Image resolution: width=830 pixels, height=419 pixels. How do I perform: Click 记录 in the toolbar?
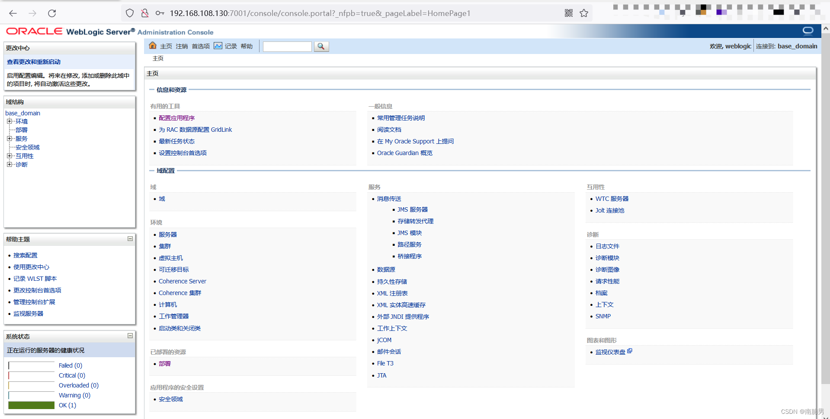[x=231, y=46]
